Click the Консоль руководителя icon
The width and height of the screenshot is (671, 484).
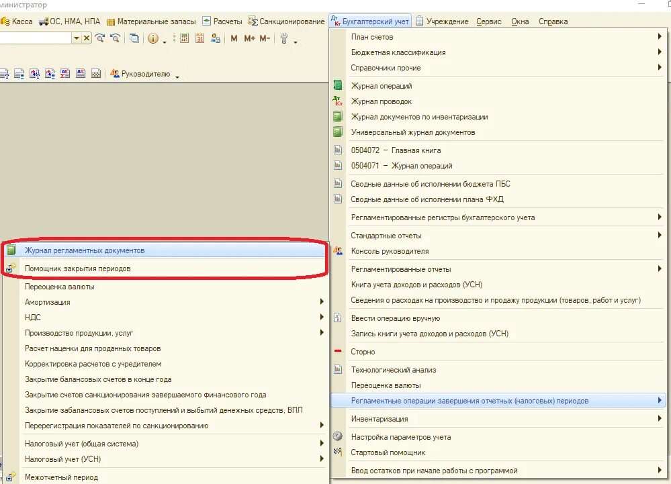[338, 251]
